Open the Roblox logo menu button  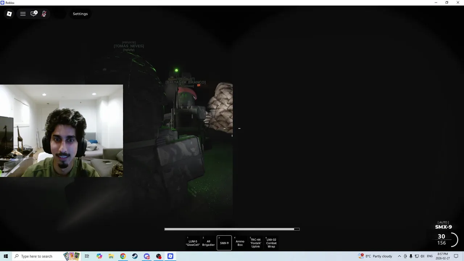pyautogui.click(x=9, y=14)
